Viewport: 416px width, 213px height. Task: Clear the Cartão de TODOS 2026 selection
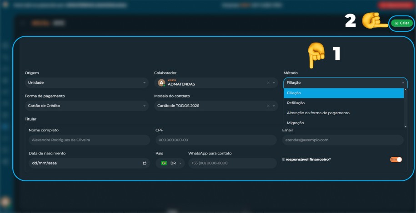tap(268, 106)
